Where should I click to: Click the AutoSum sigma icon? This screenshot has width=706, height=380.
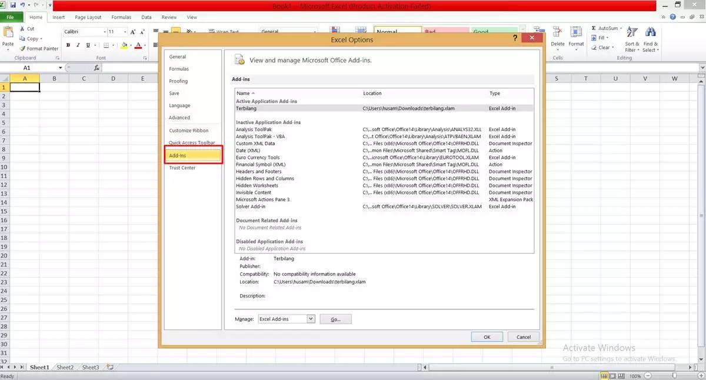[x=594, y=28]
